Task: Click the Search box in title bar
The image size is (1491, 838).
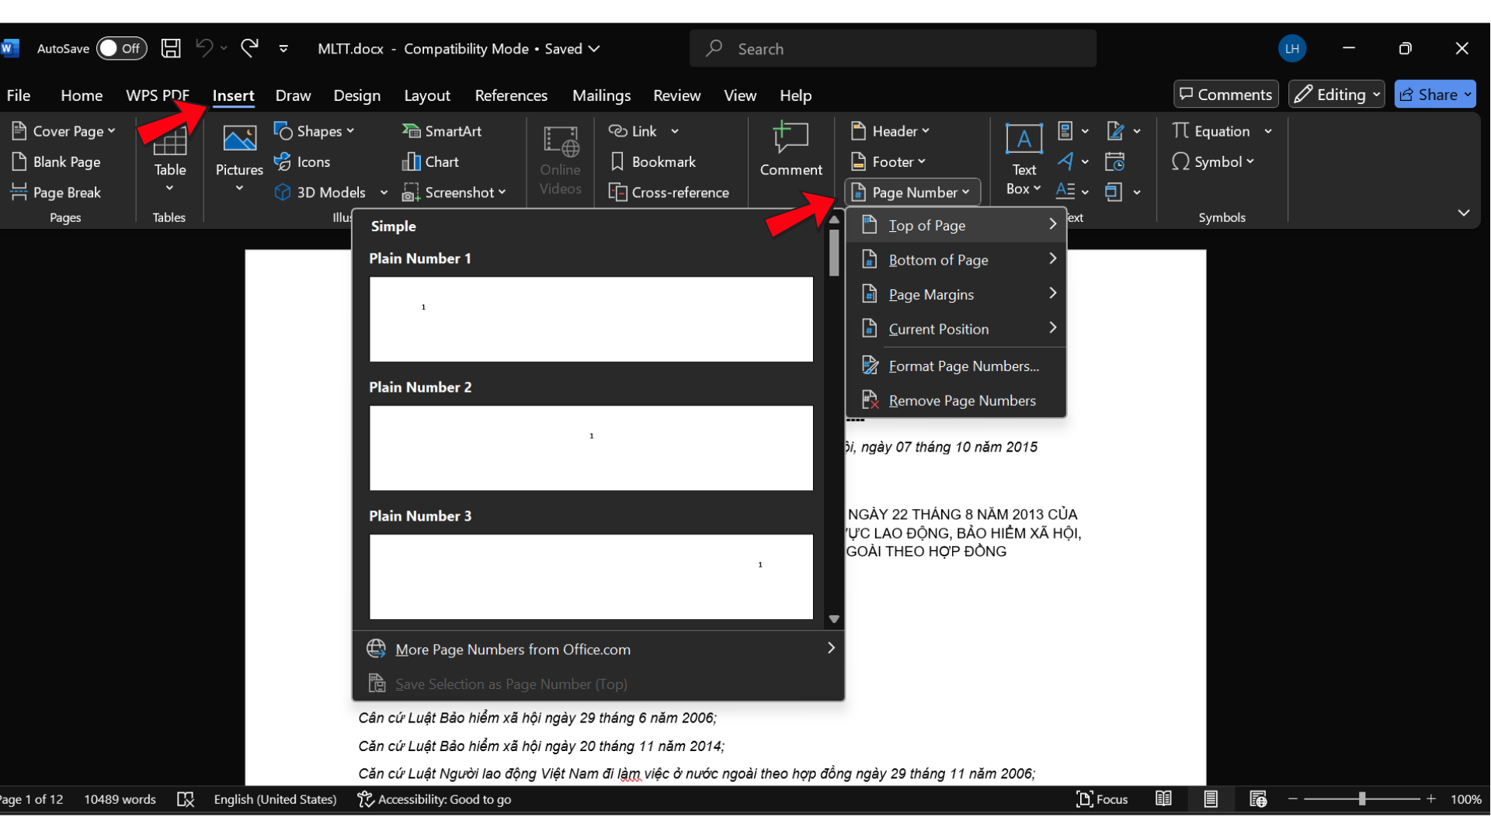Action: [893, 48]
